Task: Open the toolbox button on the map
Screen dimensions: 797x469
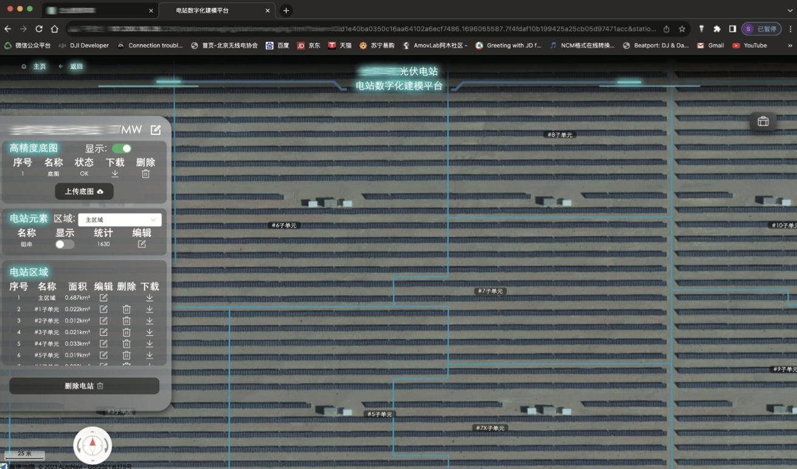Action: click(763, 122)
